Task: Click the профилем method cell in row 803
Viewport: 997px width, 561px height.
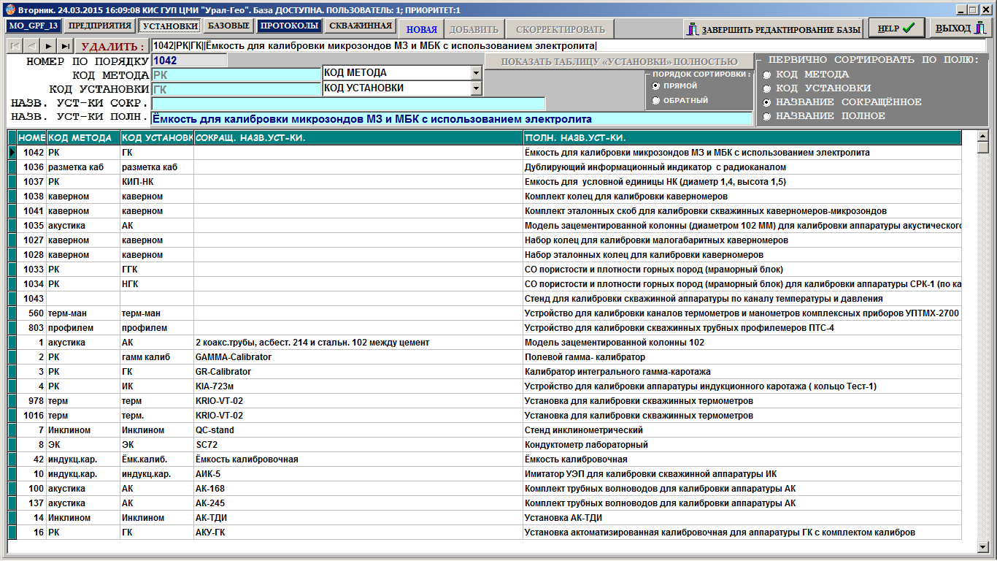Action: (x=83, y=328)
